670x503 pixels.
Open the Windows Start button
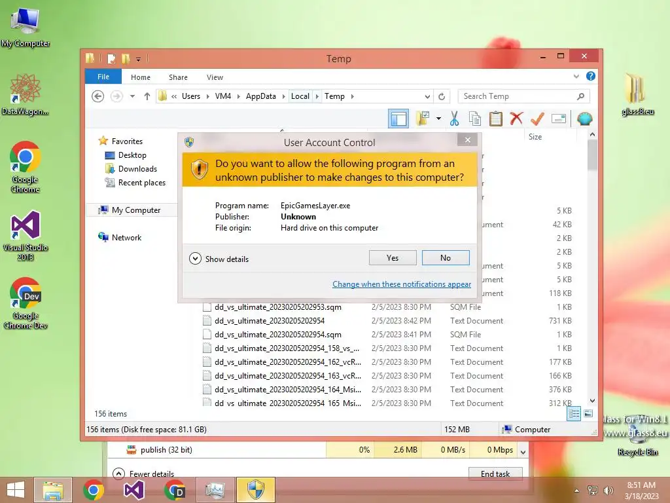(16, 490)
